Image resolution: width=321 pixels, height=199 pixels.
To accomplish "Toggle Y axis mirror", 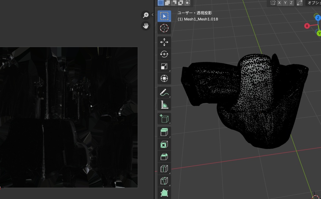I will (285, 3).
